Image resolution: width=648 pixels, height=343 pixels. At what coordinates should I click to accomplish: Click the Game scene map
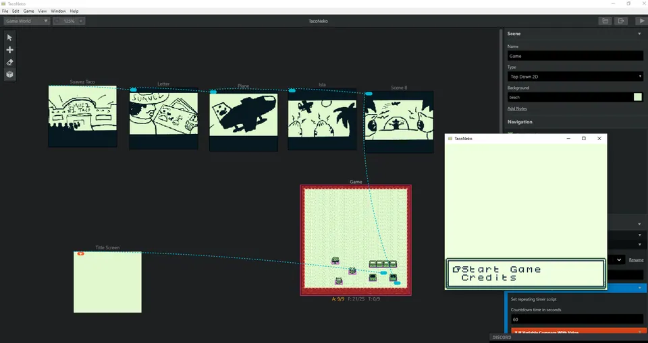tap(356, 240)
